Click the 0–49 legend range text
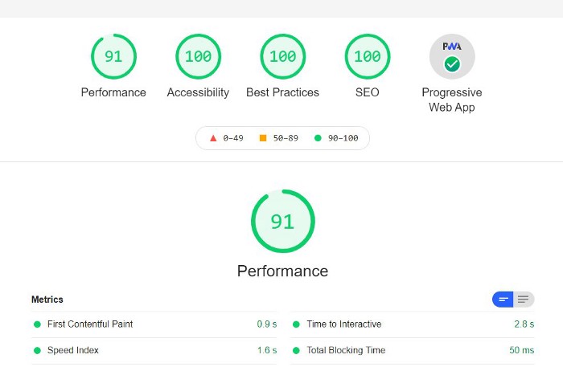 pos(233,138)
